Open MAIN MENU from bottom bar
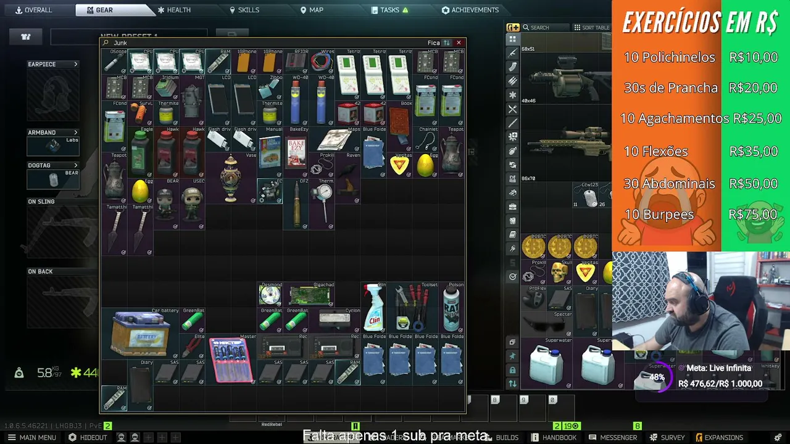The width and height of the screenshot is (790, 444). tap(32, 437)
